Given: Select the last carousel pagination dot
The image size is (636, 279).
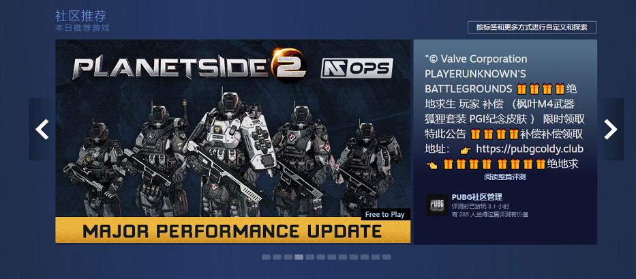Looking at the screenshot, I should 387,257.
